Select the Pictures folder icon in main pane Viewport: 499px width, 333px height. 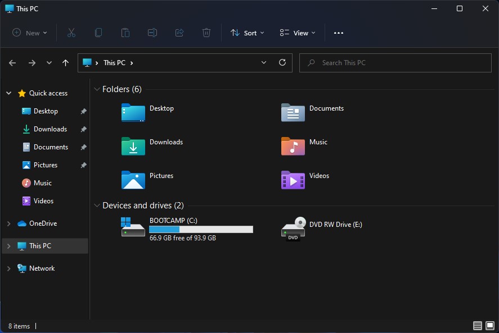133,180
